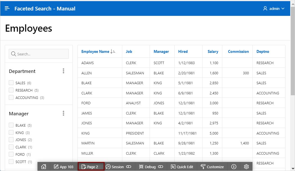Sort by Hired column header
Image resolution: width=295 pixels, height=171 pixels.
pos(183,51)
